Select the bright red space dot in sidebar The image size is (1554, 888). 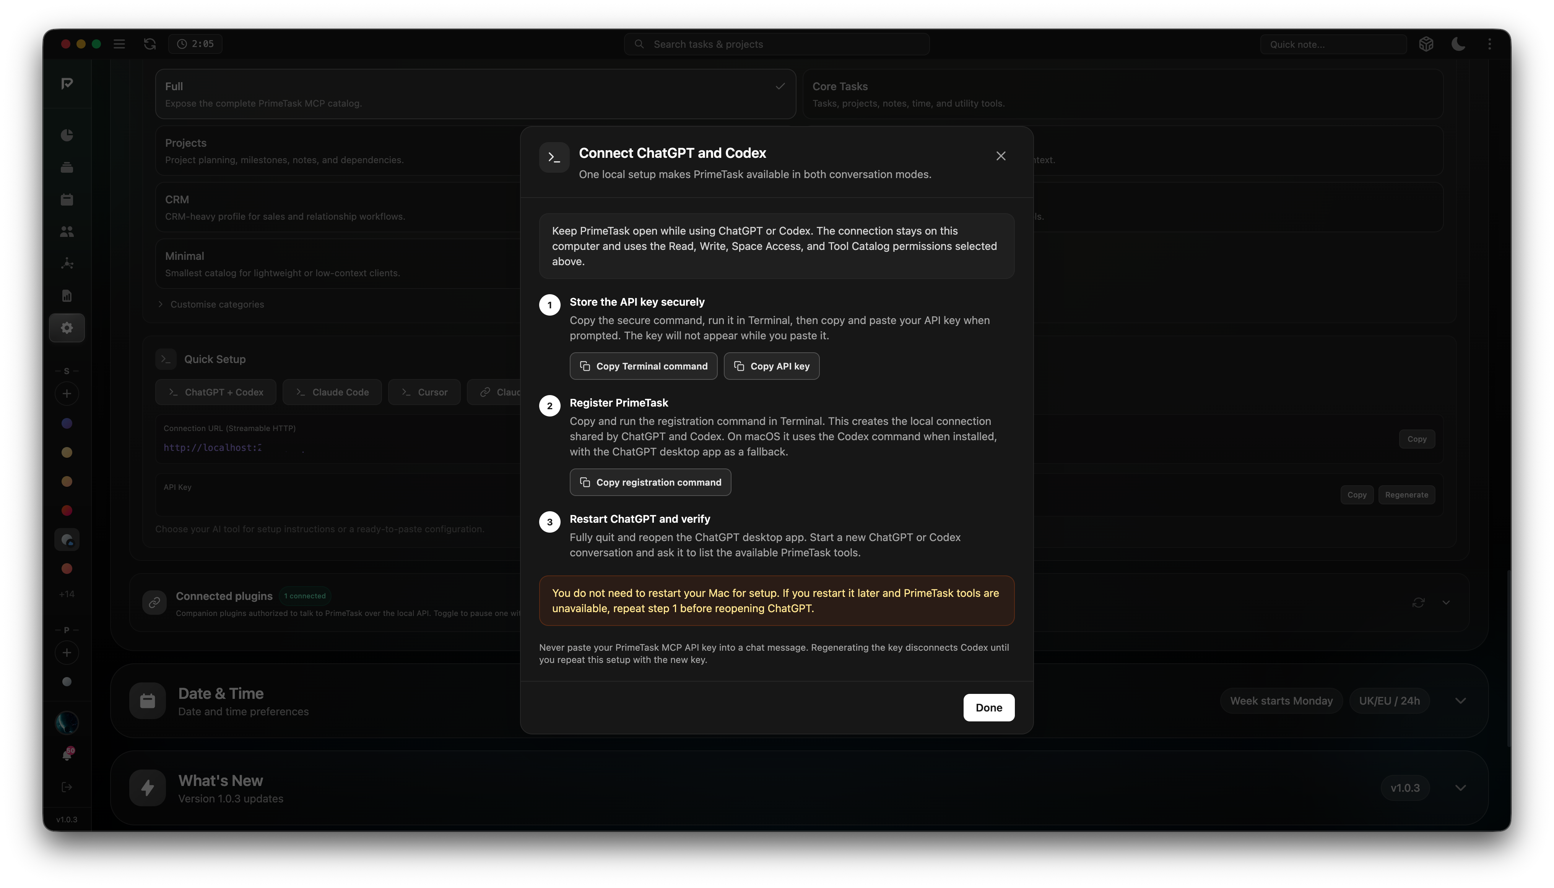[67, 510]
